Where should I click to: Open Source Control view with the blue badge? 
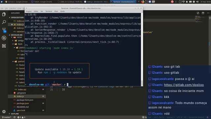click(x=4, y=30)
